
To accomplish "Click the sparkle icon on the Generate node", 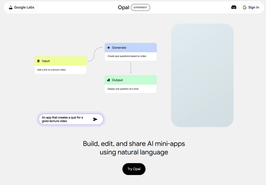I will tap(108, 47).
